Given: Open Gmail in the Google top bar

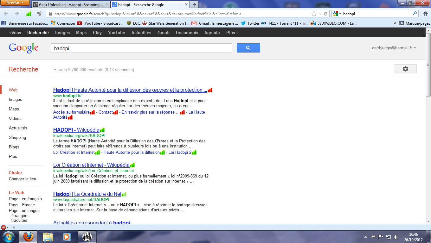Looking at the screenshot, I should tap(164, 33).
